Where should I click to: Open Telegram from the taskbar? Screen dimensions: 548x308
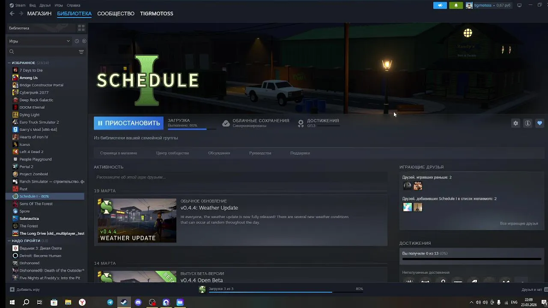[x=110, y=302]
